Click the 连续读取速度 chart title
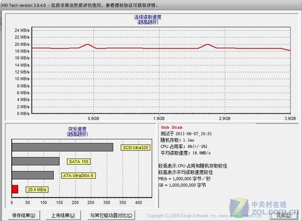The image size is (302, 221). coord(148,17)
